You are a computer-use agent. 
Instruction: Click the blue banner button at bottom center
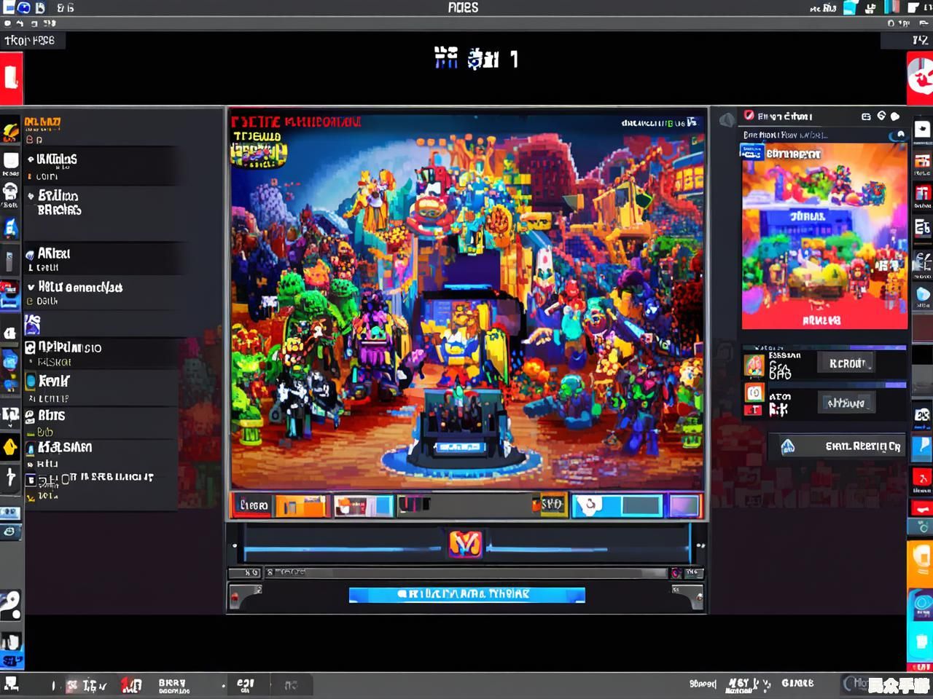click(466, 595)
